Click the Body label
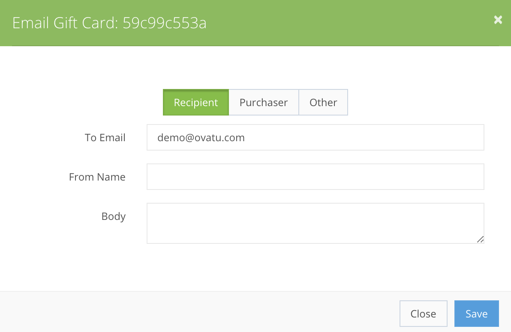The width and height of the screenshot is (511, 332). click(x=114, y=216)
